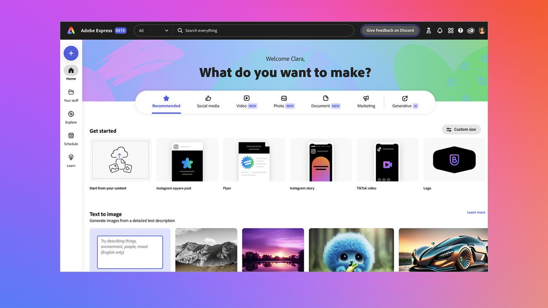Switch to the Social media tab
Viewport: 548px width, 308px height.
tap(208, 101)
